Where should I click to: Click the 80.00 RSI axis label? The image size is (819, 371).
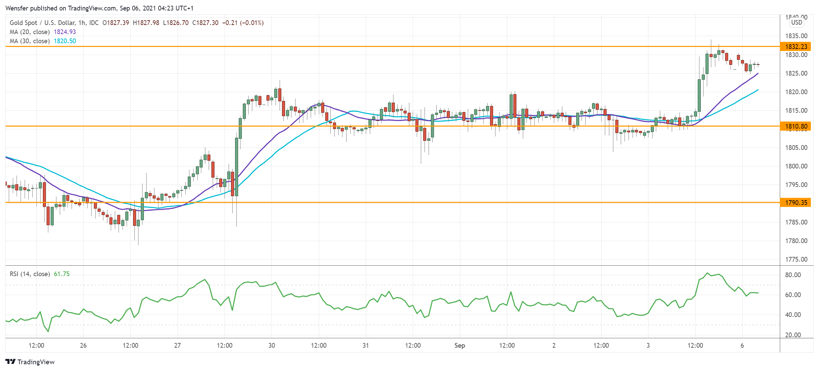tap(793, 275)
